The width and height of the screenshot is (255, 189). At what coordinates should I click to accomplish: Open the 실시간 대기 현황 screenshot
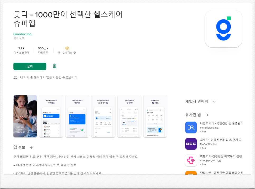[x=103, y=116]
